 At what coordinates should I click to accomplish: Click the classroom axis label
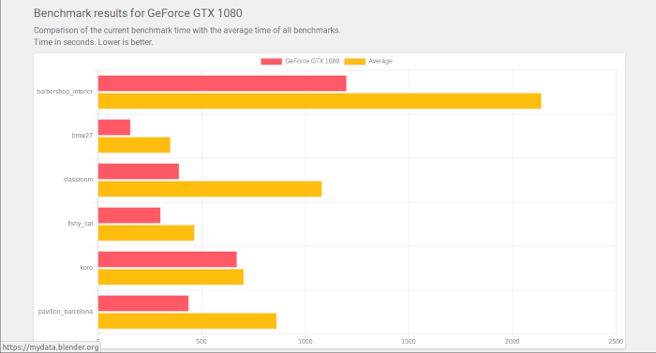(x=78, y=180)
